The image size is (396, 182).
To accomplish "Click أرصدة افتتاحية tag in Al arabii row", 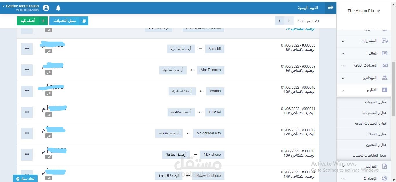I will click(x=181, y=49).
